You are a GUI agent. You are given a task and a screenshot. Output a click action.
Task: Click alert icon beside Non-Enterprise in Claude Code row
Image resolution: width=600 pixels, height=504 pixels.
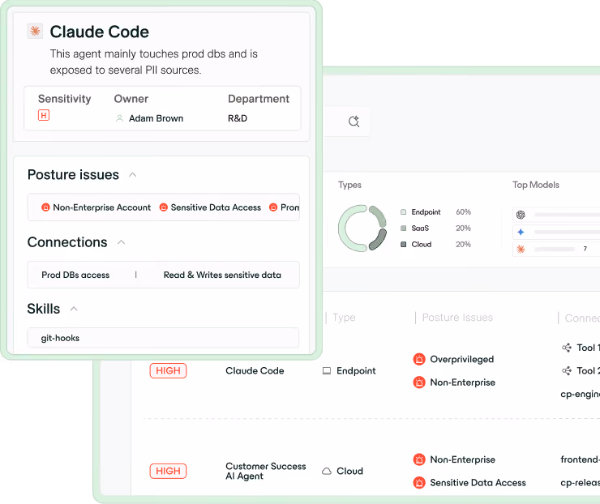tap(419, 382)
